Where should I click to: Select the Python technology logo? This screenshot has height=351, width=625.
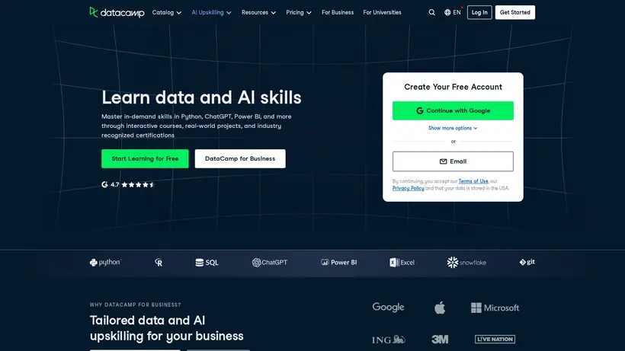tap(106, 262)
